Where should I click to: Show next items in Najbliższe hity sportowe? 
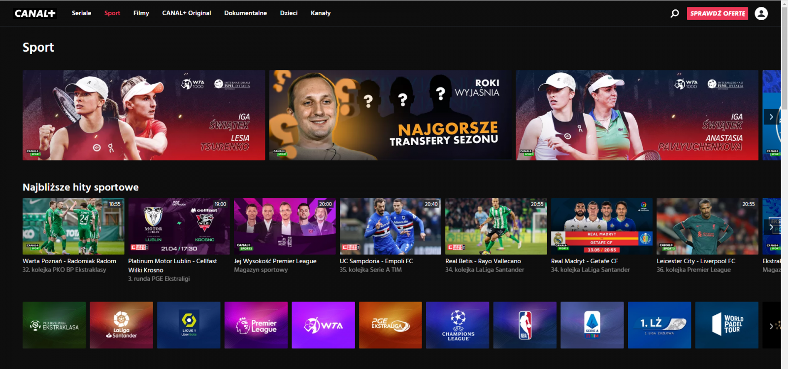771,227
